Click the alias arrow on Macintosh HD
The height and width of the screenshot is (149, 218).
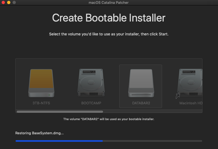178,96
